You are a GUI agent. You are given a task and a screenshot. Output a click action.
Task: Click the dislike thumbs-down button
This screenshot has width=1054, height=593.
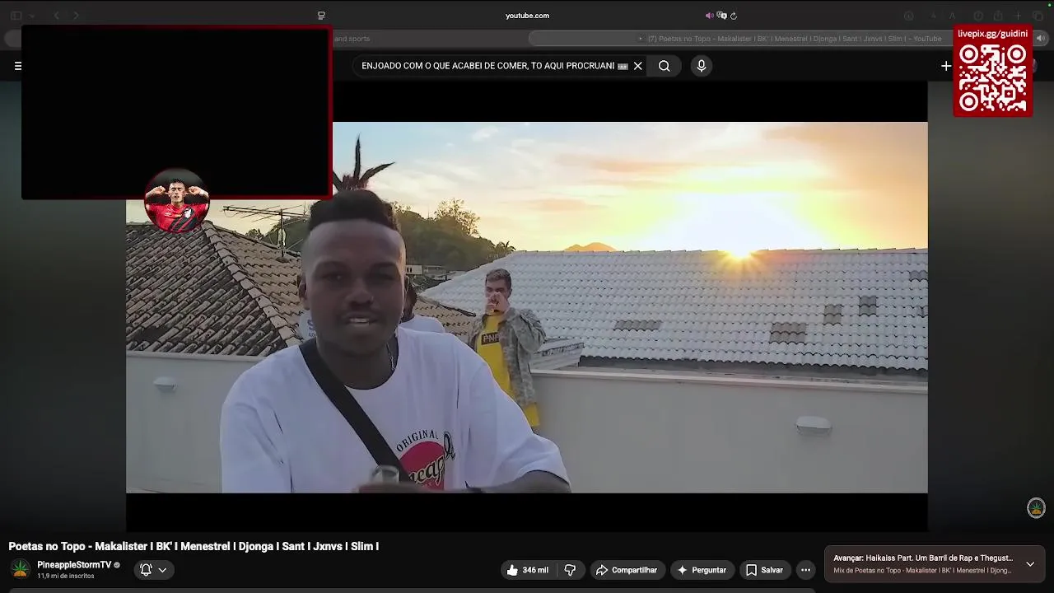(570, 570)
